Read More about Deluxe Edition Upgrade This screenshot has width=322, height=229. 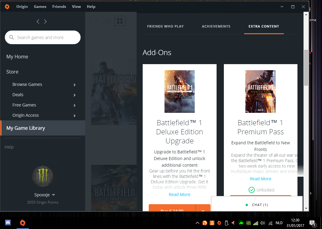tap(180, 195)
